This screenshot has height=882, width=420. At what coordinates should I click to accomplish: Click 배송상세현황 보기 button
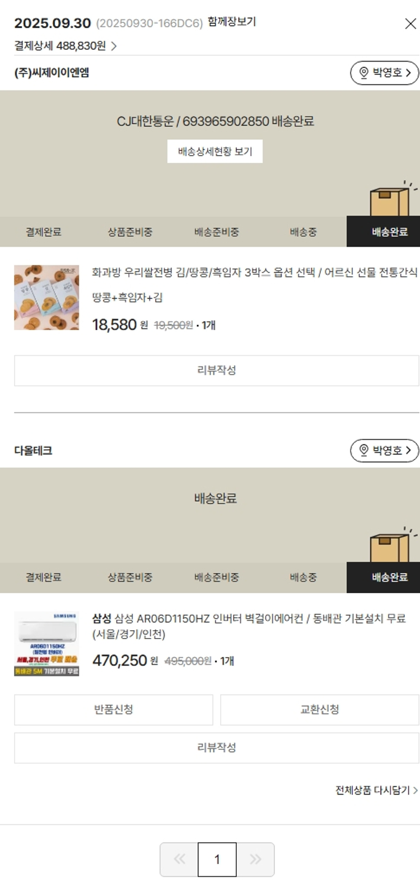pyautogui.click(x=215, y=152)
